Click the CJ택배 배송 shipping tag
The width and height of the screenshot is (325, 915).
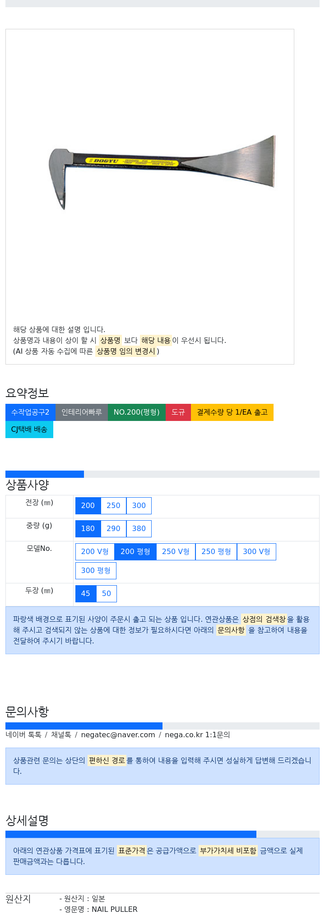coord(29,430)
